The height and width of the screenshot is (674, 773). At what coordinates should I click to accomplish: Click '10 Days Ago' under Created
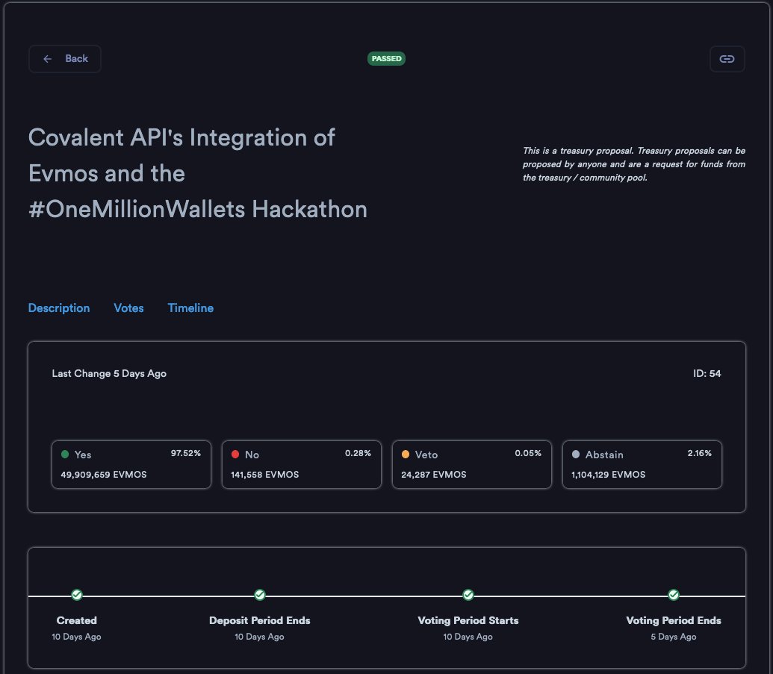76,637
